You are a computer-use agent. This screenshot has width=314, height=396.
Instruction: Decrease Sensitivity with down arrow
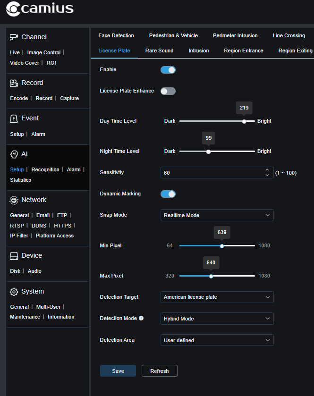point(267,175)
